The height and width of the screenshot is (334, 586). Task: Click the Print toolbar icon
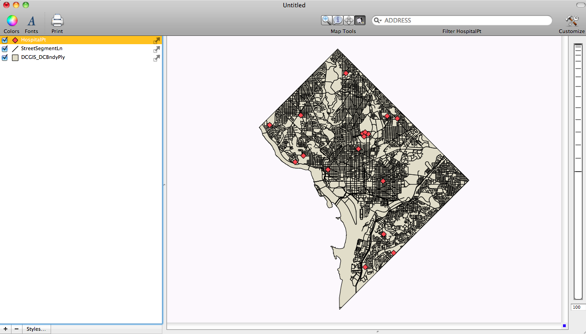point(57,21)
